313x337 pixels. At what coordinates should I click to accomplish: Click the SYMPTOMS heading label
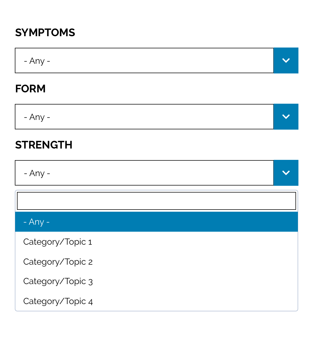(45, 33)
